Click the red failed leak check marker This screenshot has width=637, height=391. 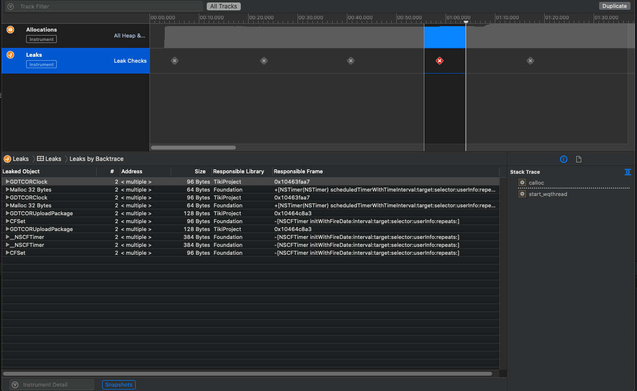click(x=440, y=61)
